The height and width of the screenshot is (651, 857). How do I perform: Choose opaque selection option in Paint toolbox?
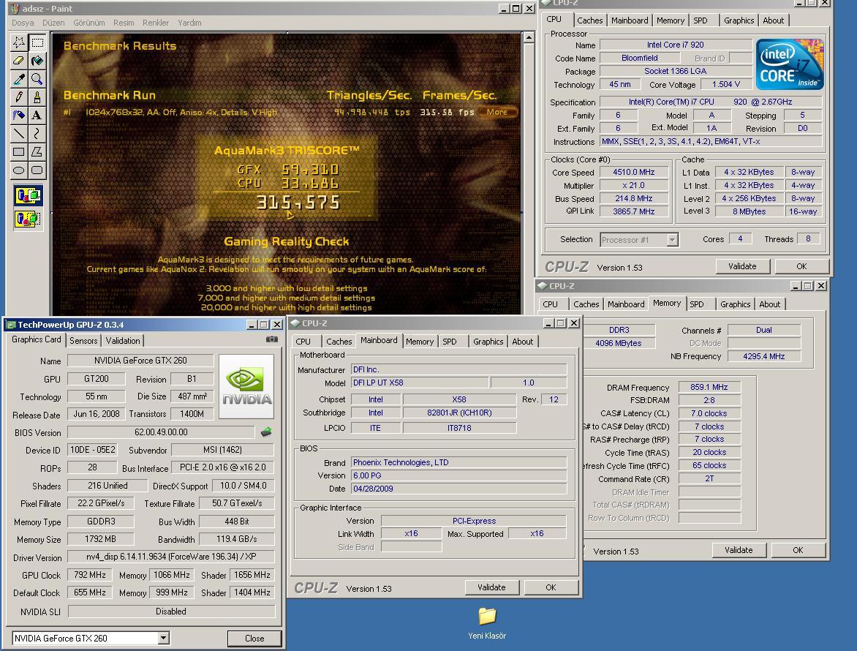pos(29,196)
